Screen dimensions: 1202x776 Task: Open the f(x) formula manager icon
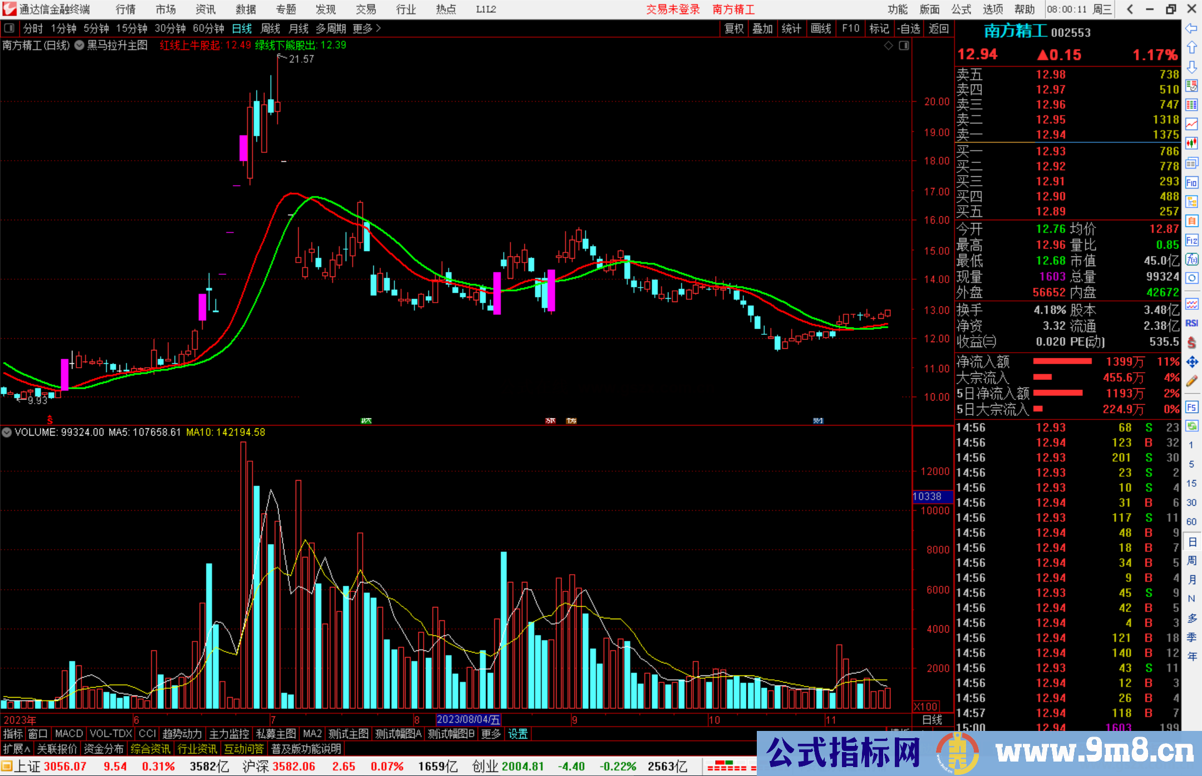click(x=1191, y=259)
